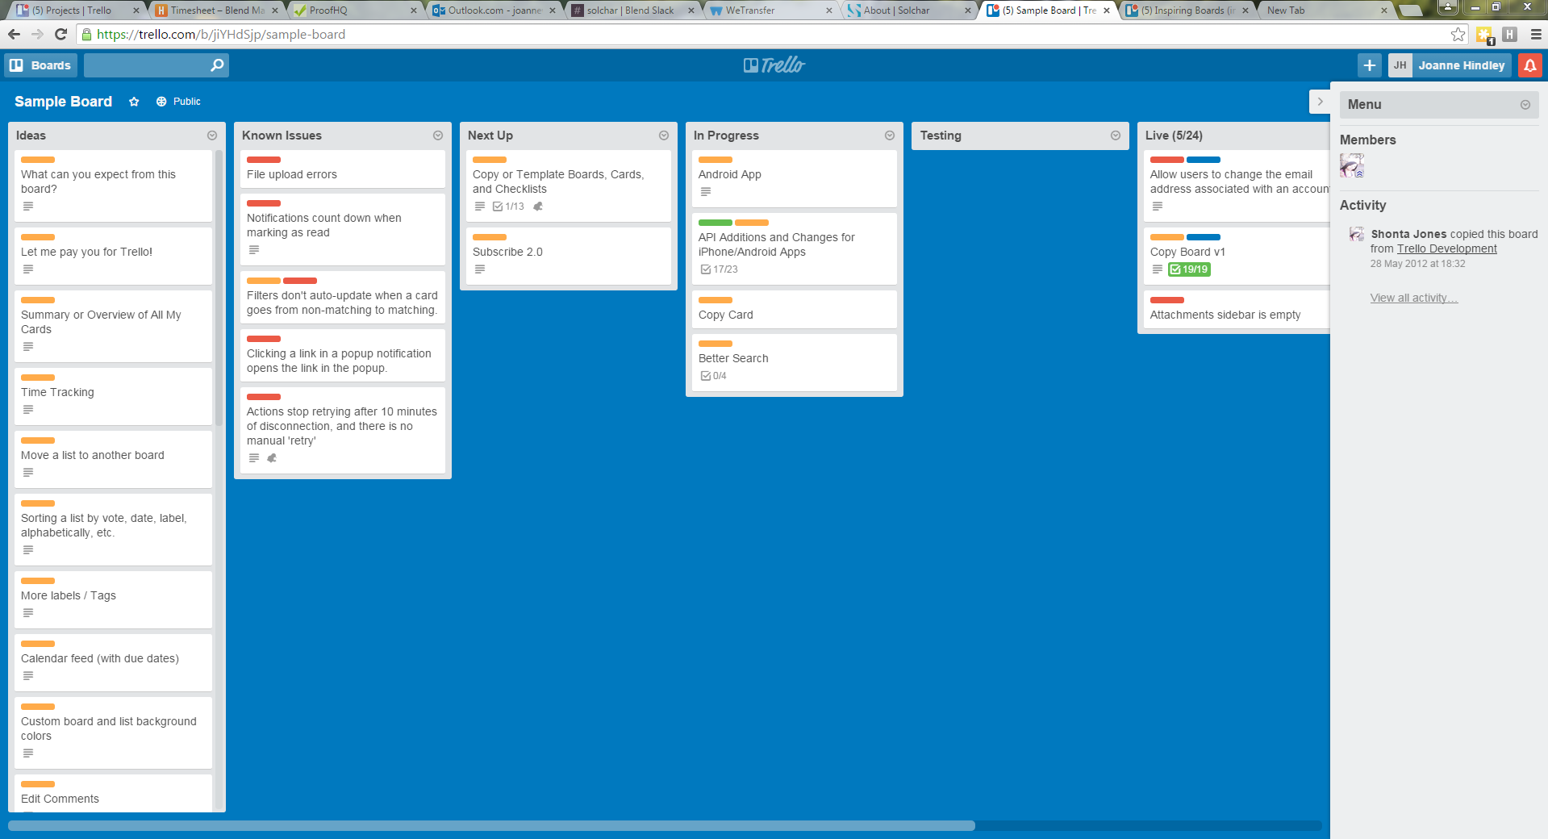Open the notifications bell icon
The height and width of the screenshot is (839, 1548).
pyautogui.click(x=1530, y=65)
